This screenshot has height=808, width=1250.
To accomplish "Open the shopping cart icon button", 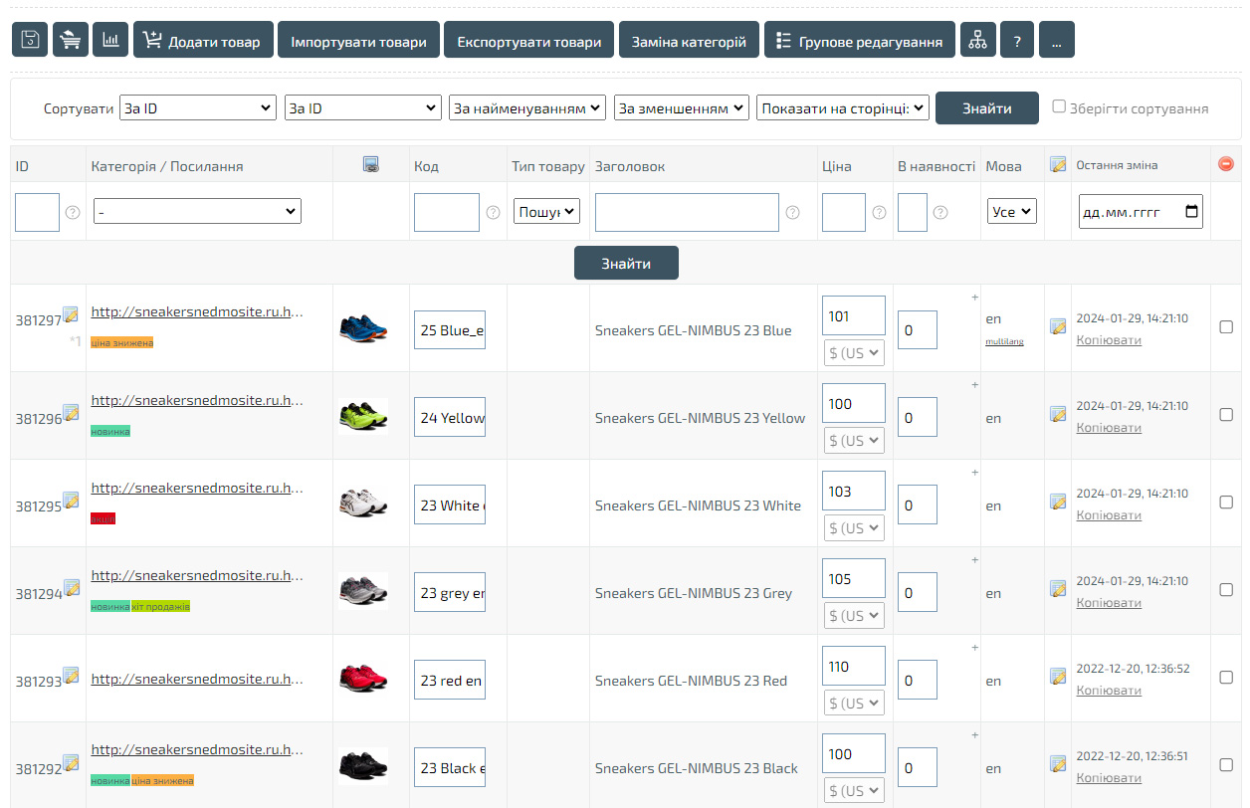I will point(71,41).
